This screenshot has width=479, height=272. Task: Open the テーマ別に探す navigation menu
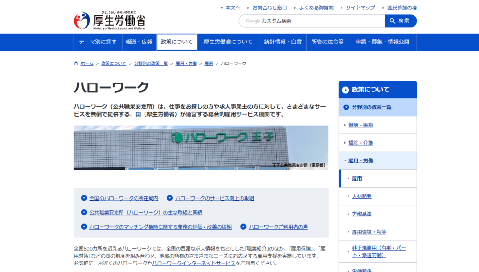97,42
